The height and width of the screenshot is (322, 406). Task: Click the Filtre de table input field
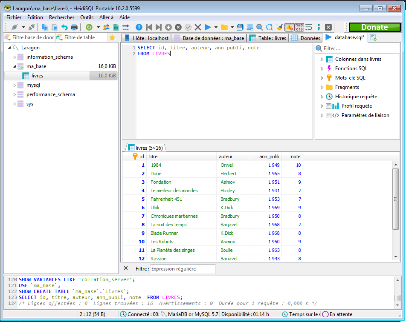pos(81,38)
